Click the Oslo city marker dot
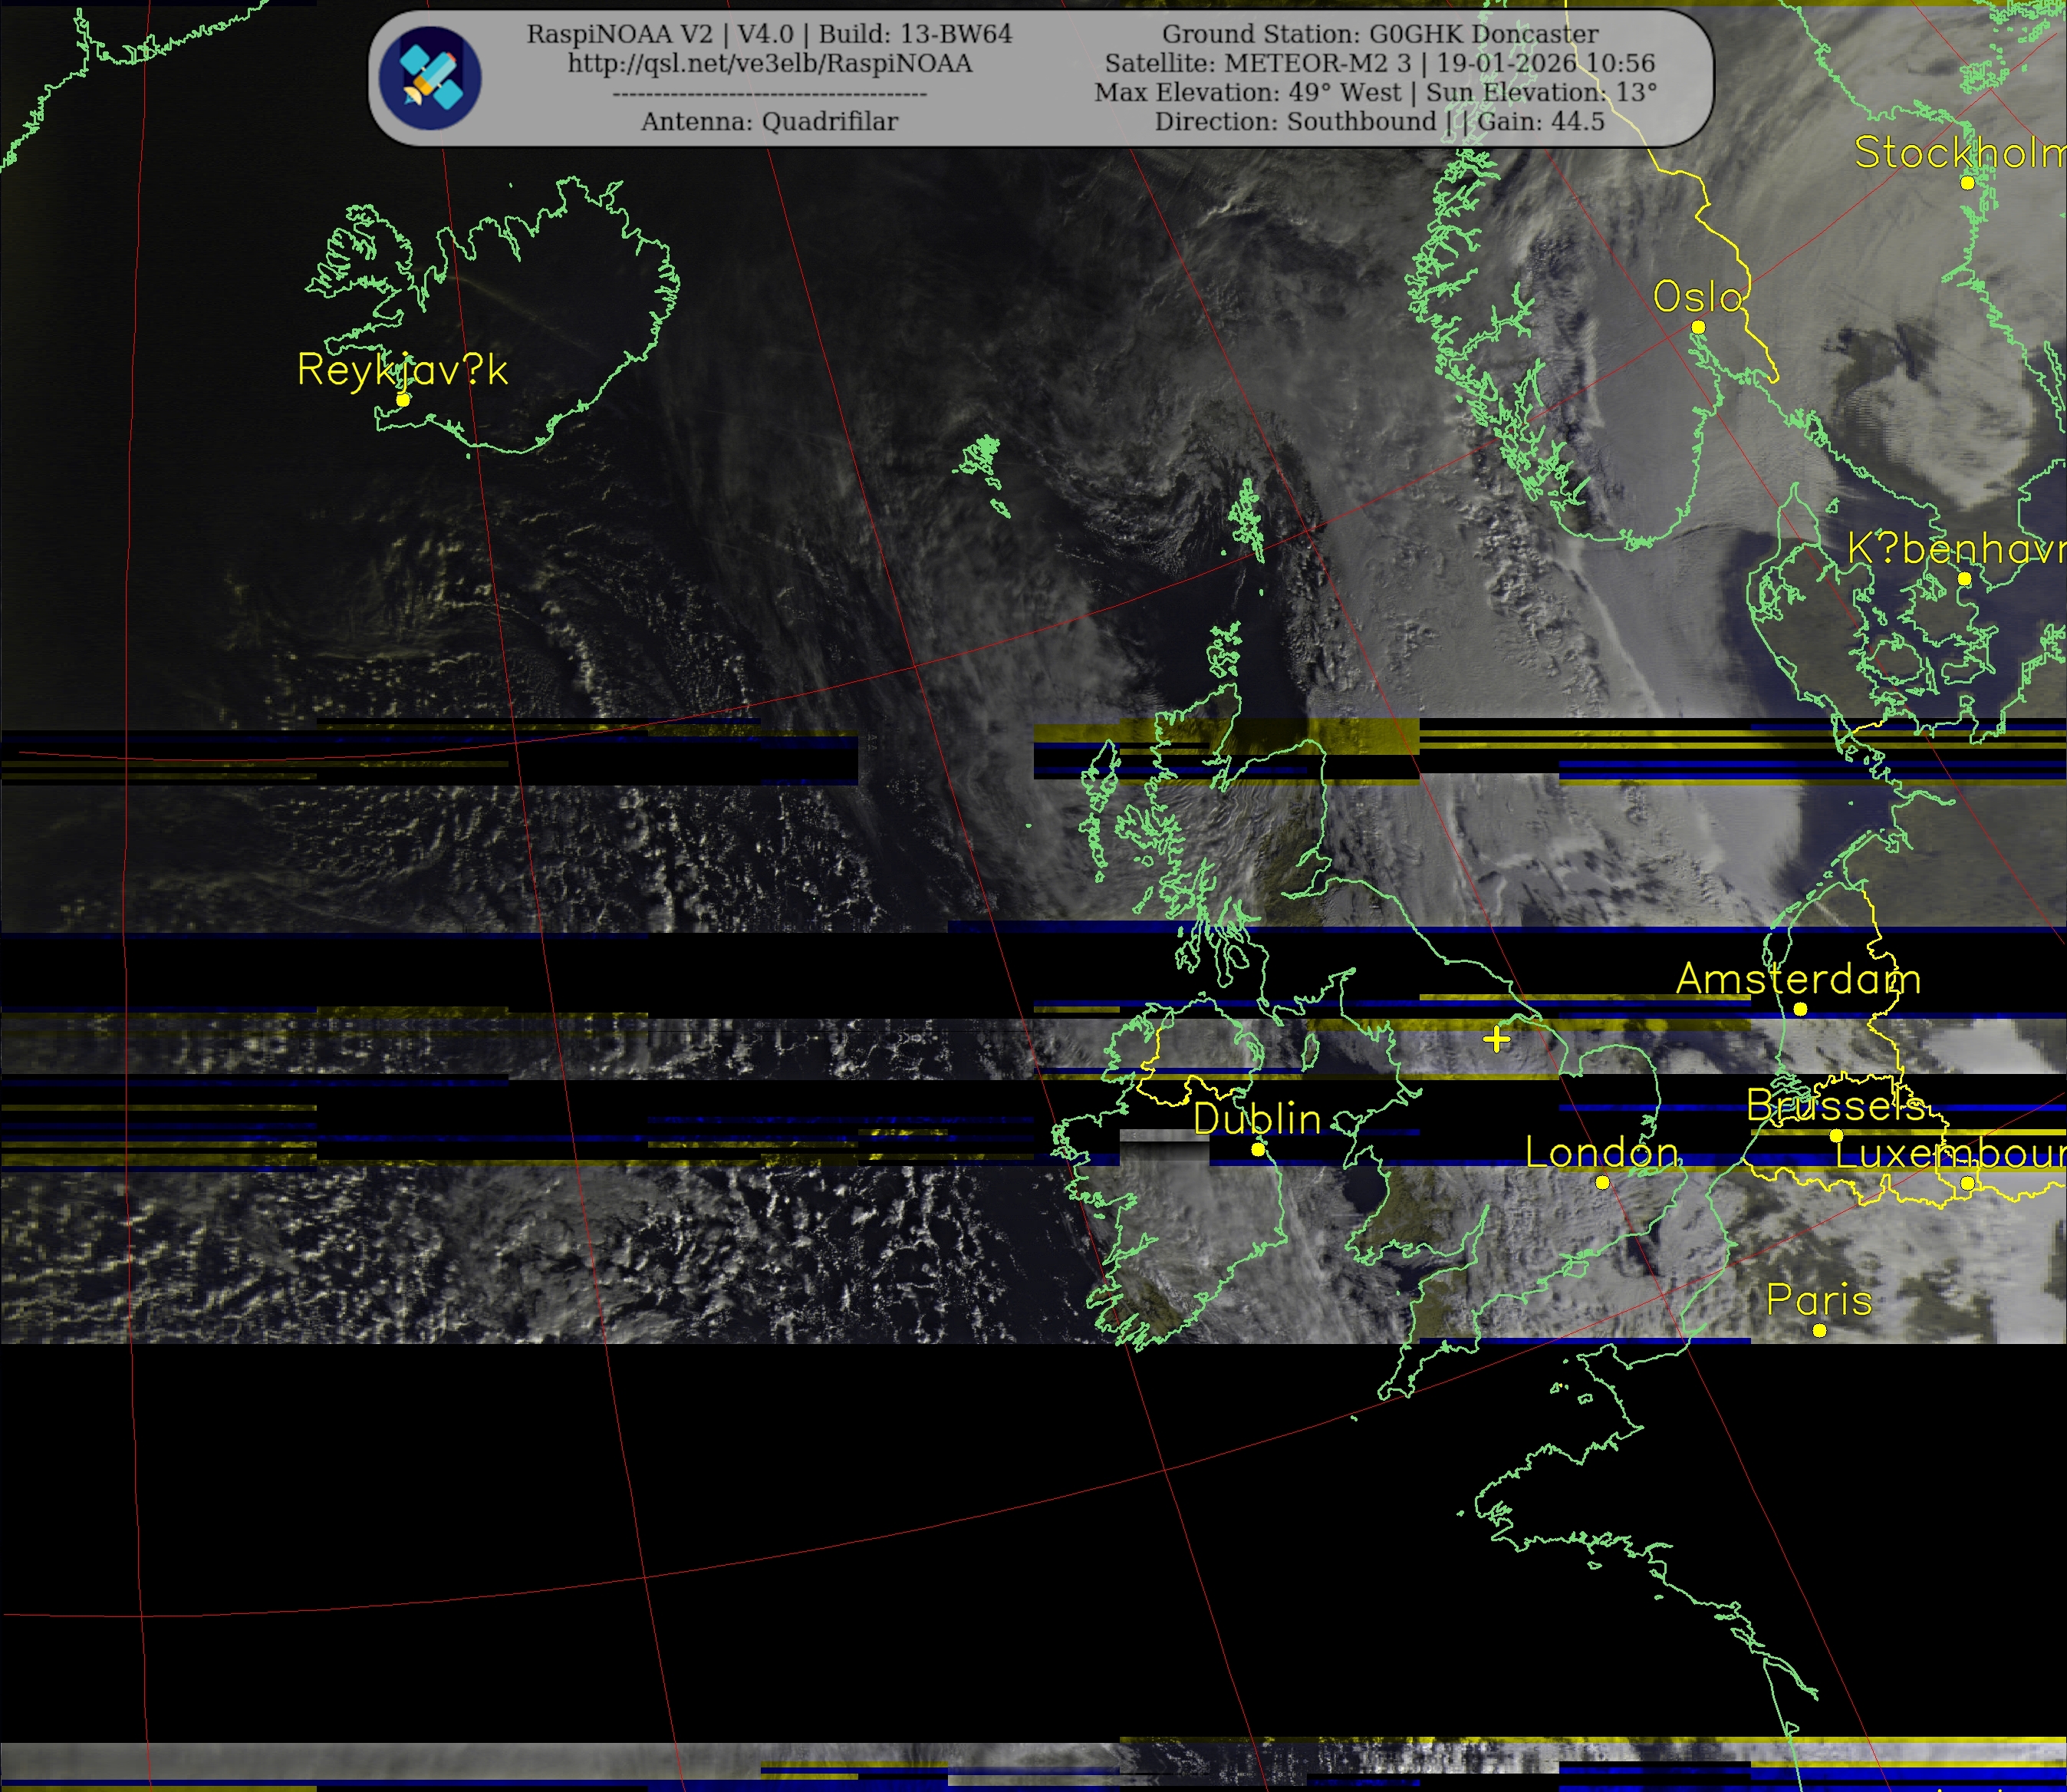Viewport: 2067px width, 1792px height. click(x=1698, y=327)
